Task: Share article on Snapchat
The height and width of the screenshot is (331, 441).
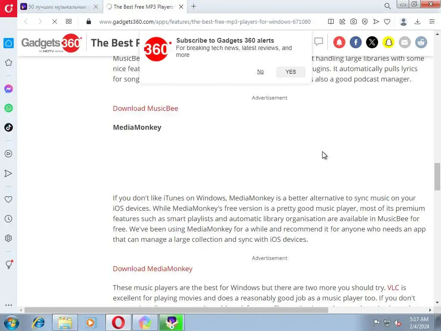Action: [x=388, y=42]
